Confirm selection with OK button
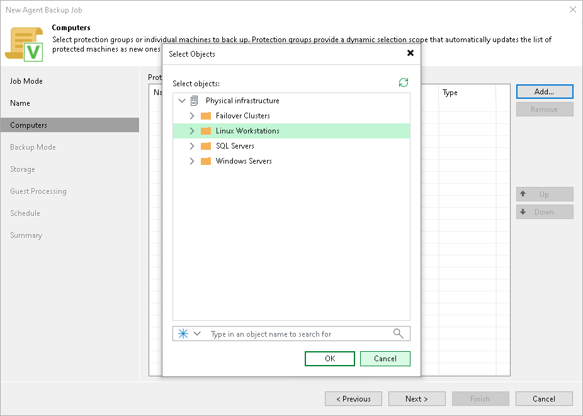The height and width of the screenshot is (416, 583). click(x=330, y=359)
